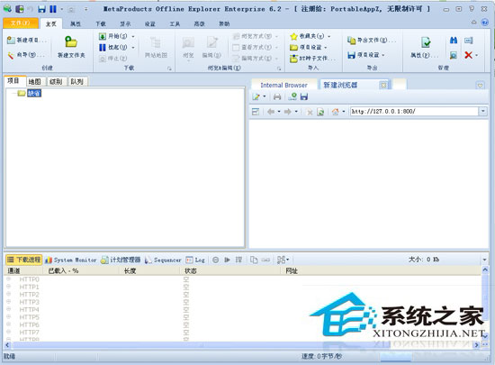
Task: Open the Log tab in the bottom panel
Action: [195, 260]
